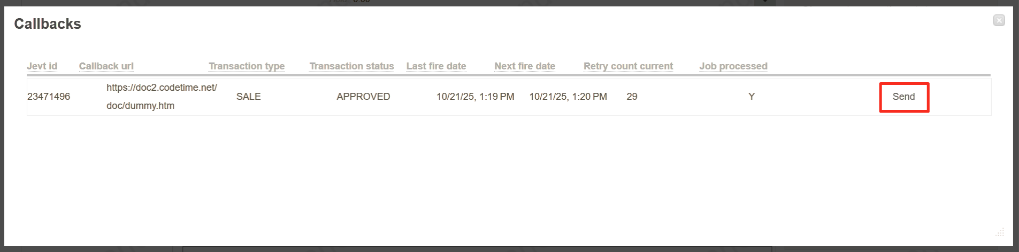This screenshot has height=252, width=1019.
Task: Click the retry count value 29
Action: [x=632, y=97]
